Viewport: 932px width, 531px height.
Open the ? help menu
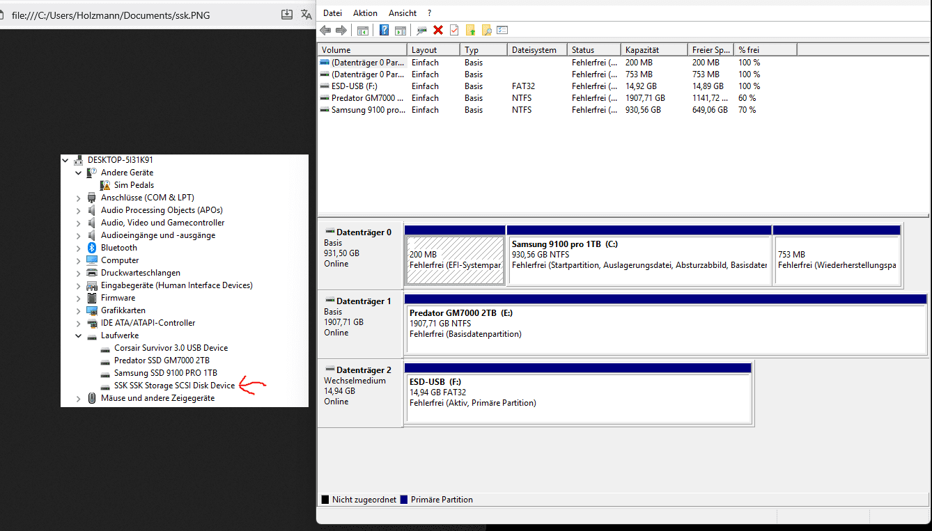pos(430,13)
